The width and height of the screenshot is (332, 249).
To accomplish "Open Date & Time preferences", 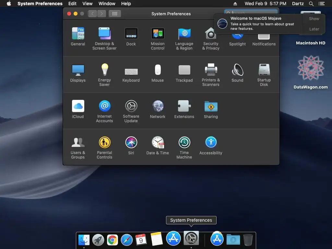I will [158, 146].
